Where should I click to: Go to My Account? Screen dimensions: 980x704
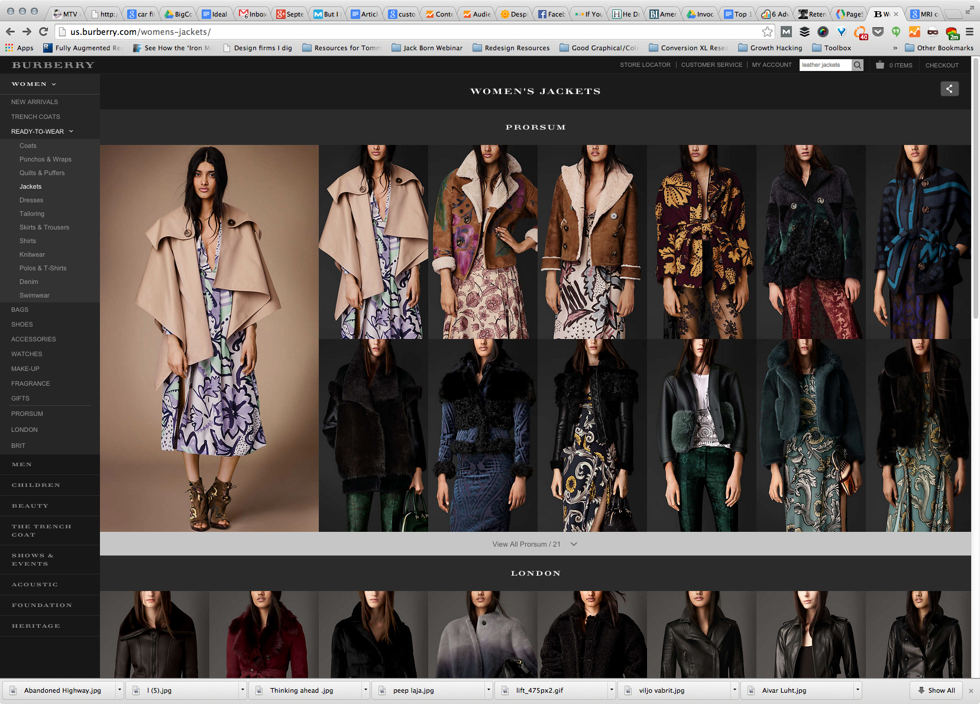coord(772,65)
